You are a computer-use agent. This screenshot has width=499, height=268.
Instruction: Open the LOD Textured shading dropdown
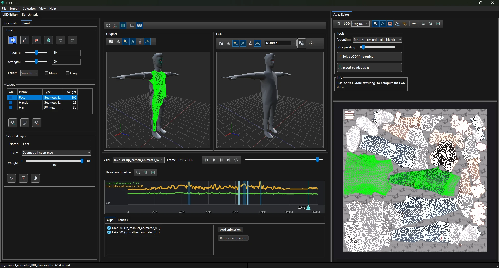coord(280,43)
